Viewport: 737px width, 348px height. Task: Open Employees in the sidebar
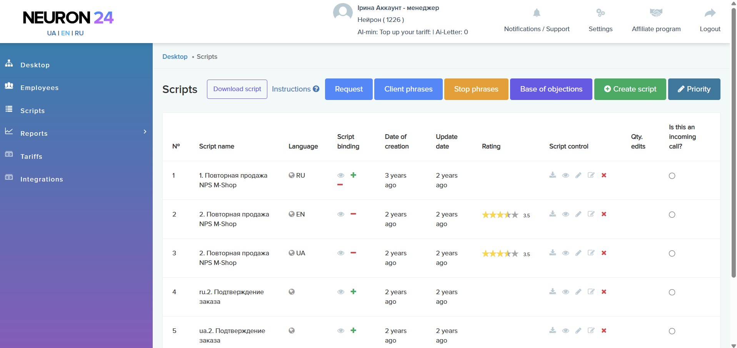point(39,88)
